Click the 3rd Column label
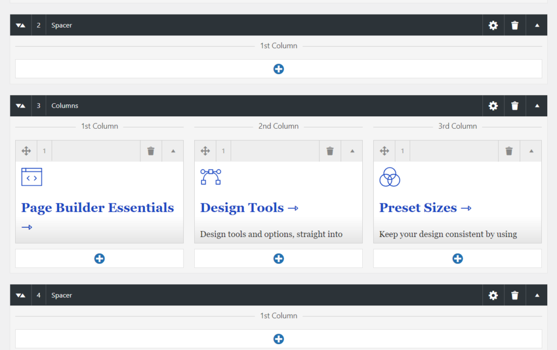Image resolution: width=557 pixels, height=350 pixels. point(457,126)
